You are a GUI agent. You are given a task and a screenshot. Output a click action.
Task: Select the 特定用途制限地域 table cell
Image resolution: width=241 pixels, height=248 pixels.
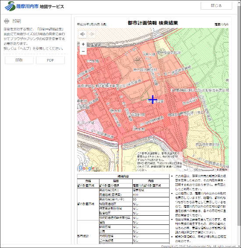[116, 208]
